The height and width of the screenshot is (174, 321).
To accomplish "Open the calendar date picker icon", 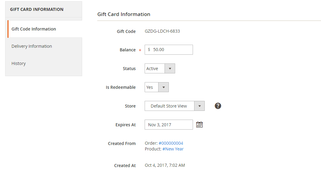I will pyautogui.click(x=199, y=124).
